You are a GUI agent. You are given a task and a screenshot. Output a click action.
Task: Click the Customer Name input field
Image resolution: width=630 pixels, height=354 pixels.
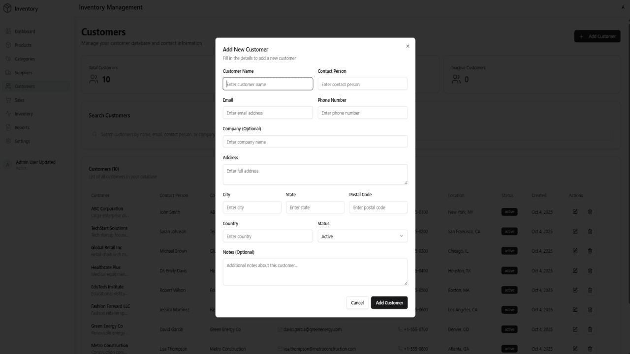(x=268, y=84)
